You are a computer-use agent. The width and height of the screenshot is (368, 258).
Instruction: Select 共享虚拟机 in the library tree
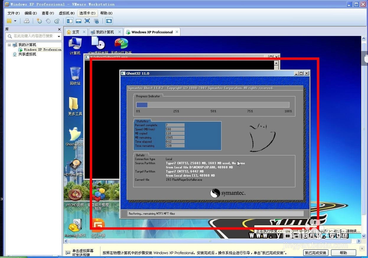[27, 54]
